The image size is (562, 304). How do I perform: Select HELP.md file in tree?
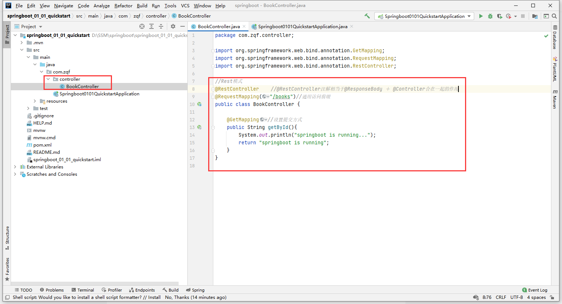(x=39, y=123)
